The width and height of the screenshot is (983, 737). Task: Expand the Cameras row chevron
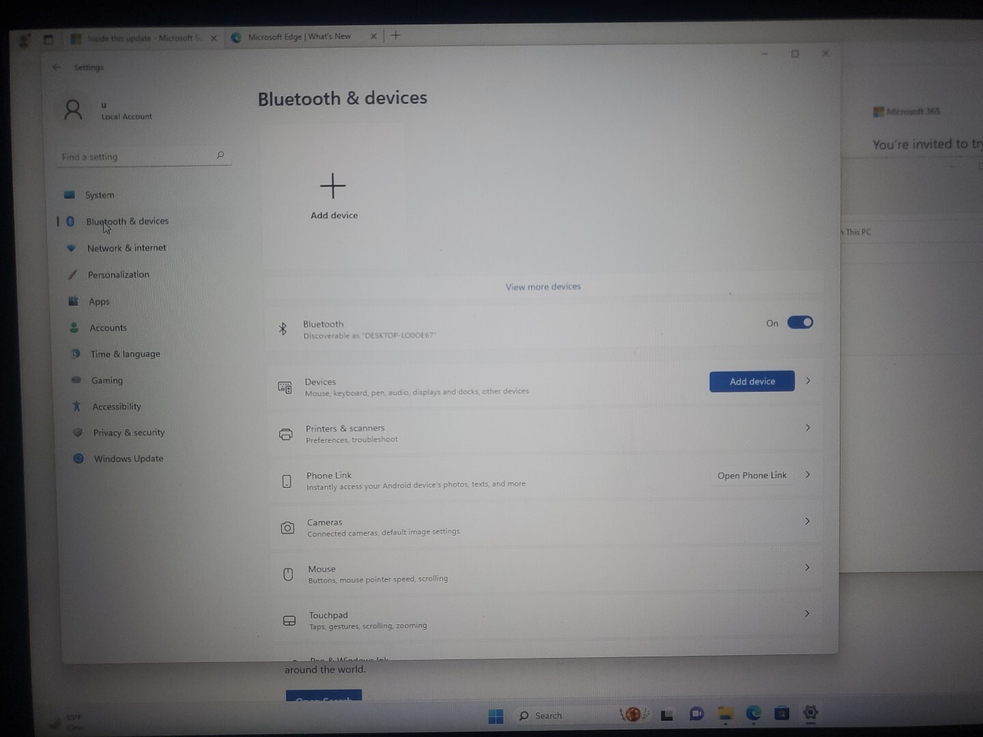tap(808, 521)
